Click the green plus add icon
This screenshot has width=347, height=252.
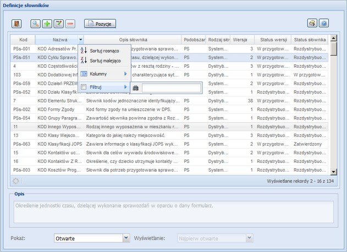coord(47,24)
